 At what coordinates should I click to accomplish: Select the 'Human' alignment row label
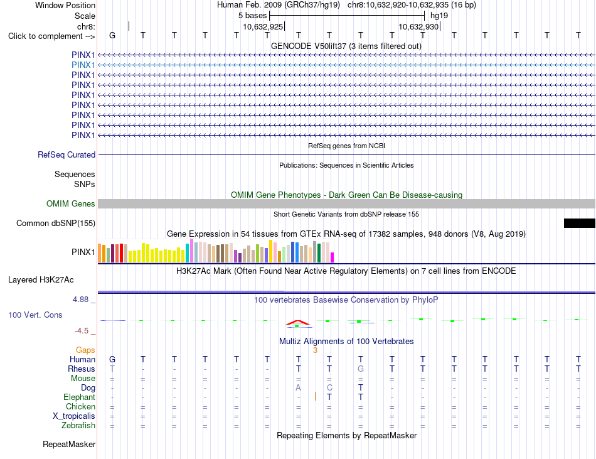[82, 359]
